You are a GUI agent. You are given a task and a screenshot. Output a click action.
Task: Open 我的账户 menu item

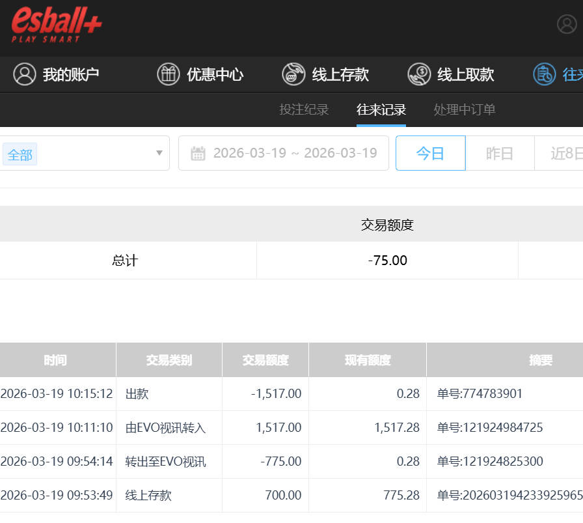point(71,74)
